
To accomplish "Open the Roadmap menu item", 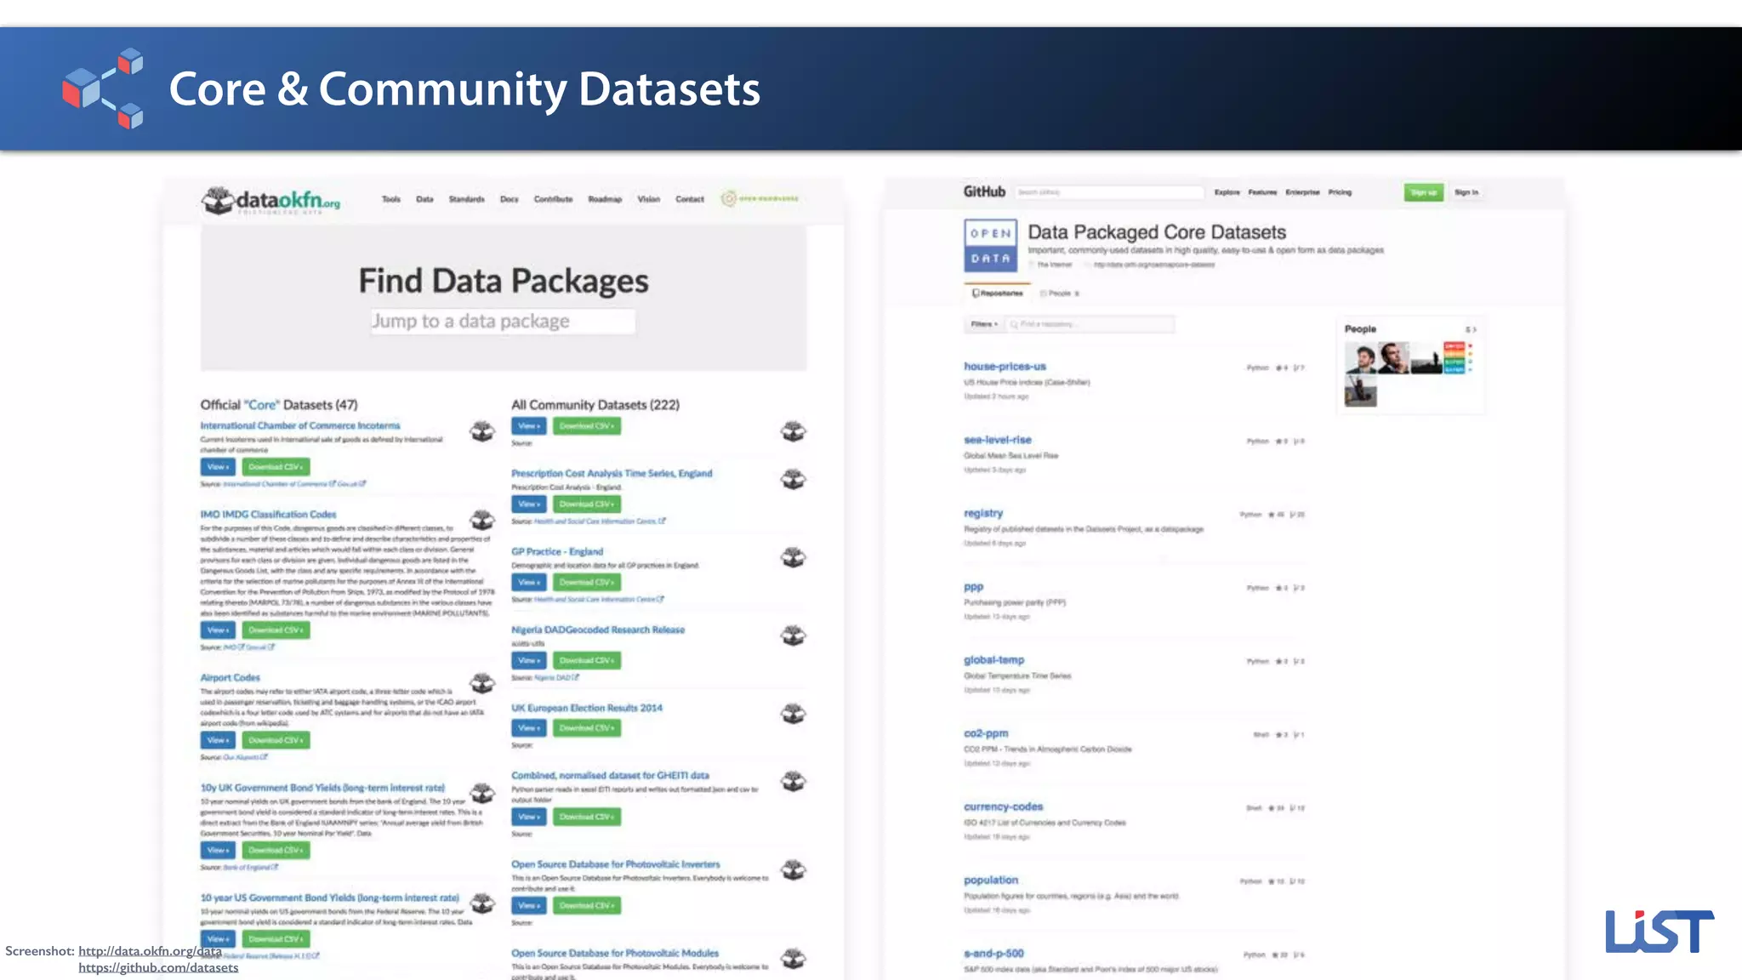I will click(x=605, y=199).
